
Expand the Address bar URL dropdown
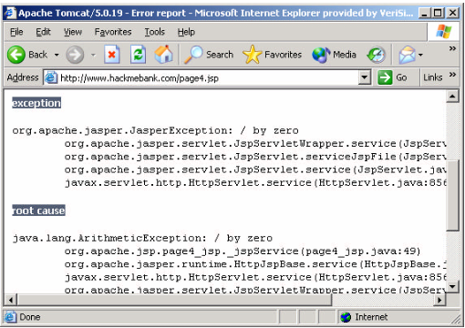tap(364, 77)
